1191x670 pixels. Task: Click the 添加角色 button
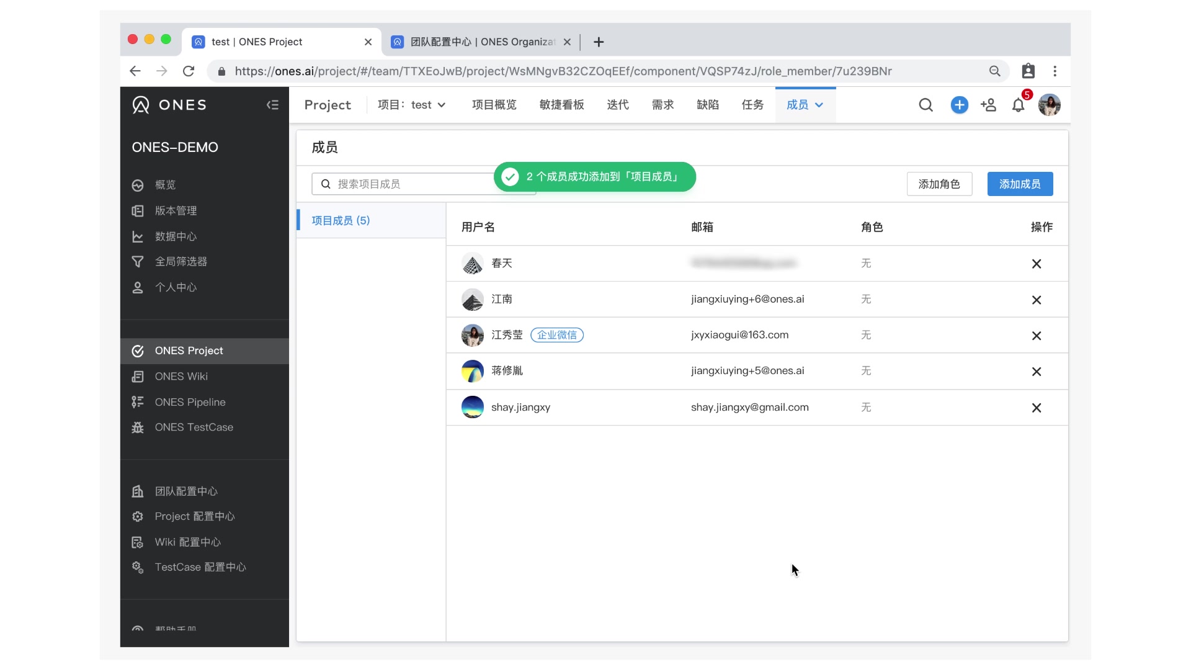(x=939, y=184)
